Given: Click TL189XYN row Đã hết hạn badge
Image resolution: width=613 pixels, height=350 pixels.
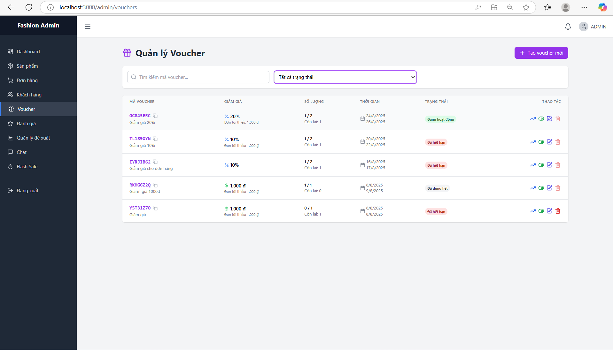Looking at the screenshot, I should 436,142.
